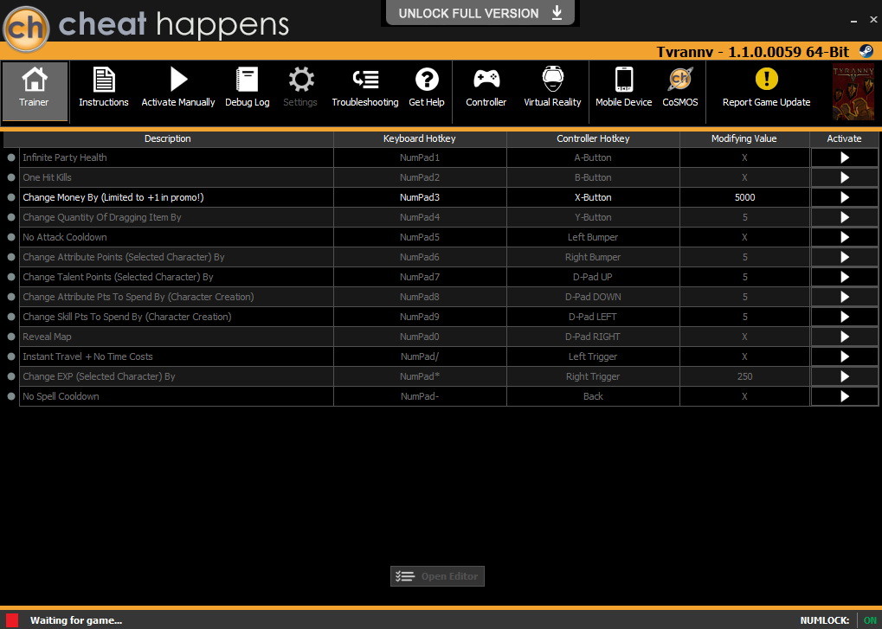Select the Change Money By description row
This screenshot has width=882, height=629.
coord(176,197)
